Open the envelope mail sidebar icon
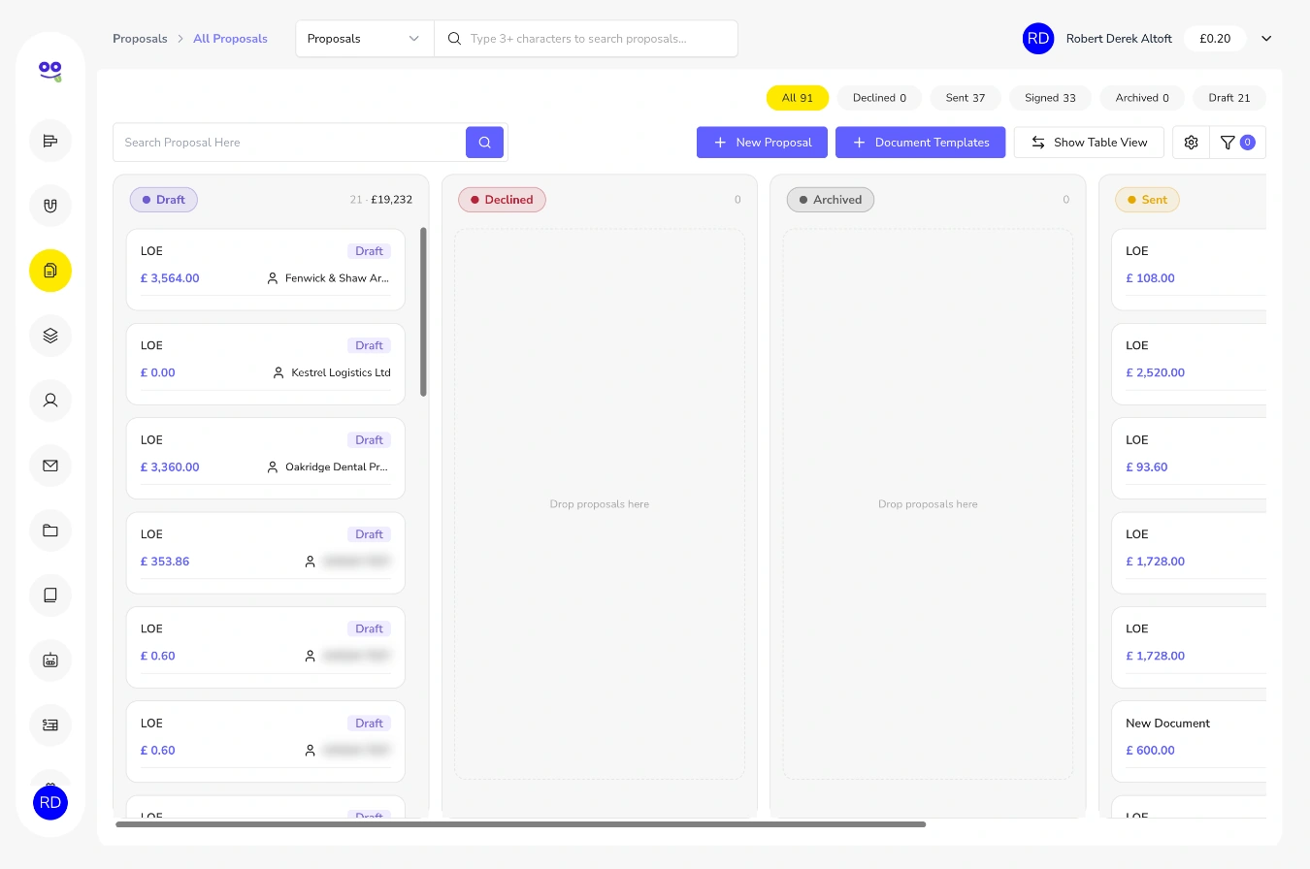 tap(50, 466)
